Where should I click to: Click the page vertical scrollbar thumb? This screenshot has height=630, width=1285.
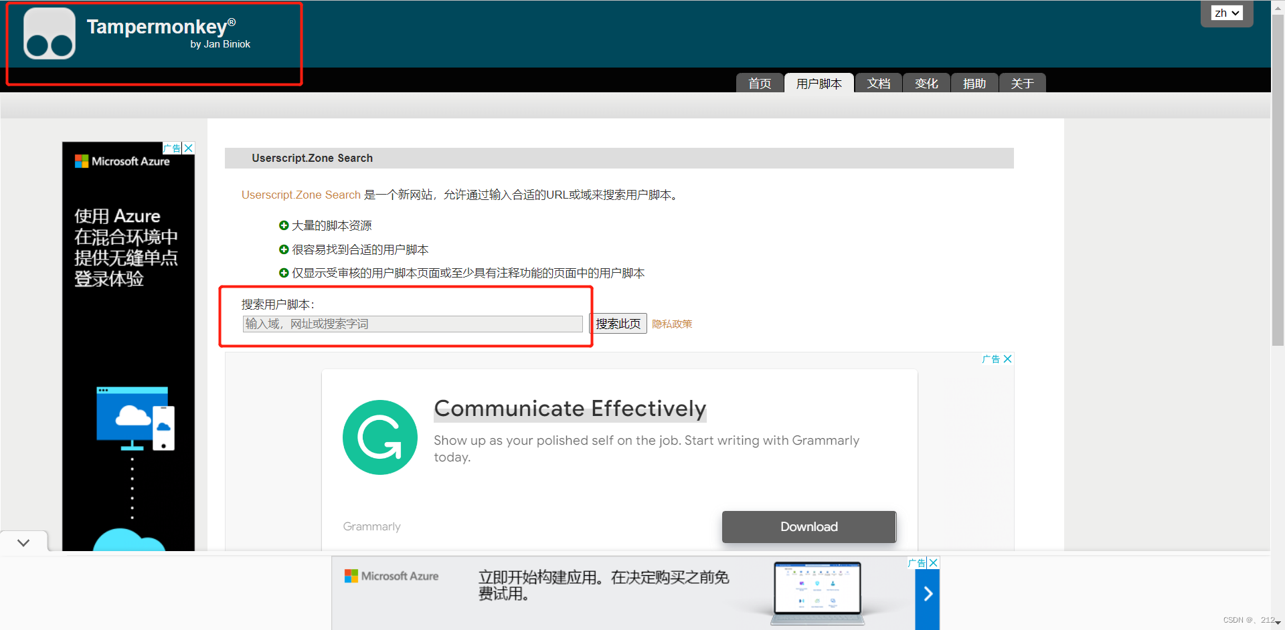click(1278, 179)
